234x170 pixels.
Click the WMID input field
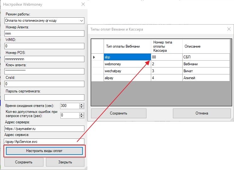tap(44, 46)
